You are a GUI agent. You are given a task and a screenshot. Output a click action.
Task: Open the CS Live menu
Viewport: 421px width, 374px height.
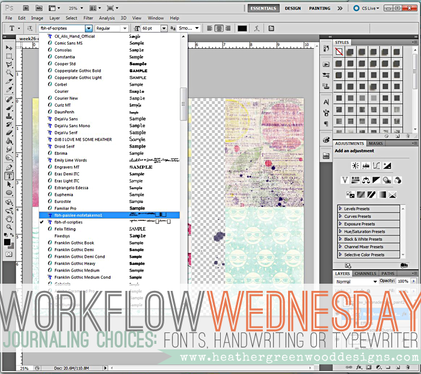(367, 8)
